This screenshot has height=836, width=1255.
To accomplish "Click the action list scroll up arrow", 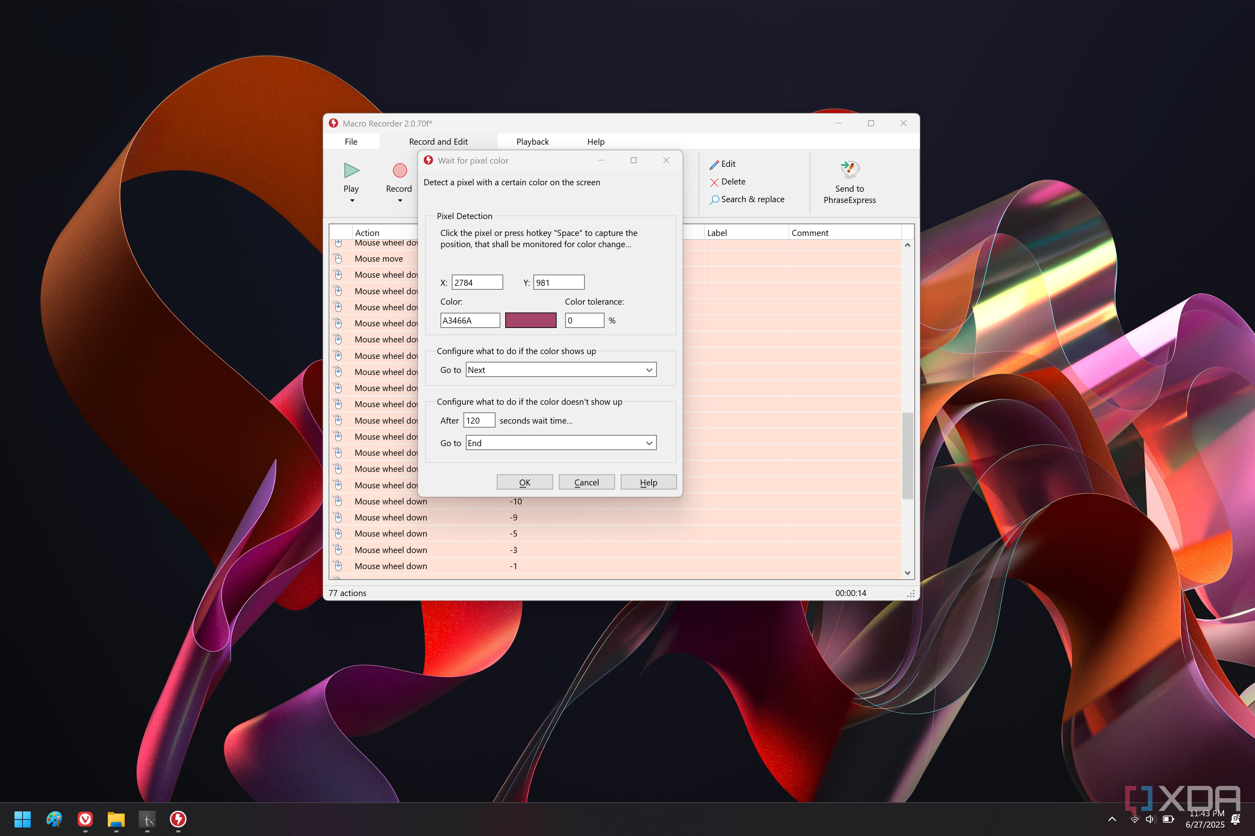I will (907, 245).
